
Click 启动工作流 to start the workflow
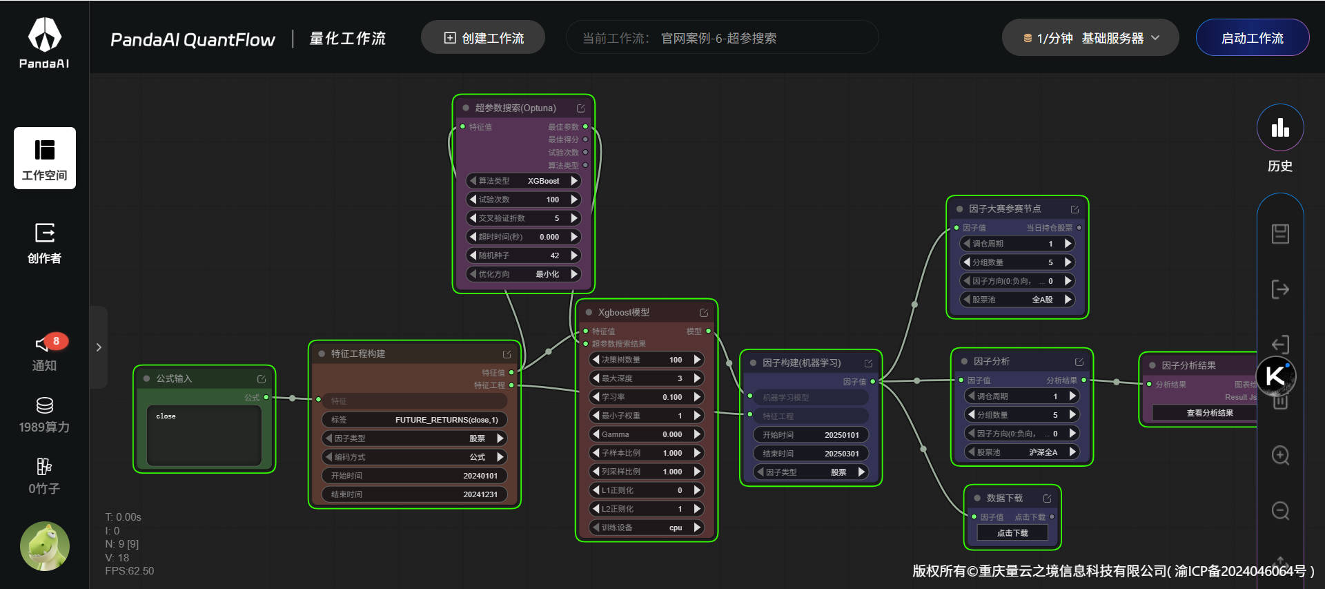tap(1253, 38)
